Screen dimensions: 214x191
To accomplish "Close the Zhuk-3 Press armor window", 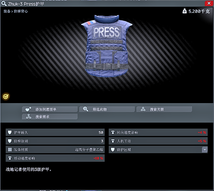I will [209, 3].
